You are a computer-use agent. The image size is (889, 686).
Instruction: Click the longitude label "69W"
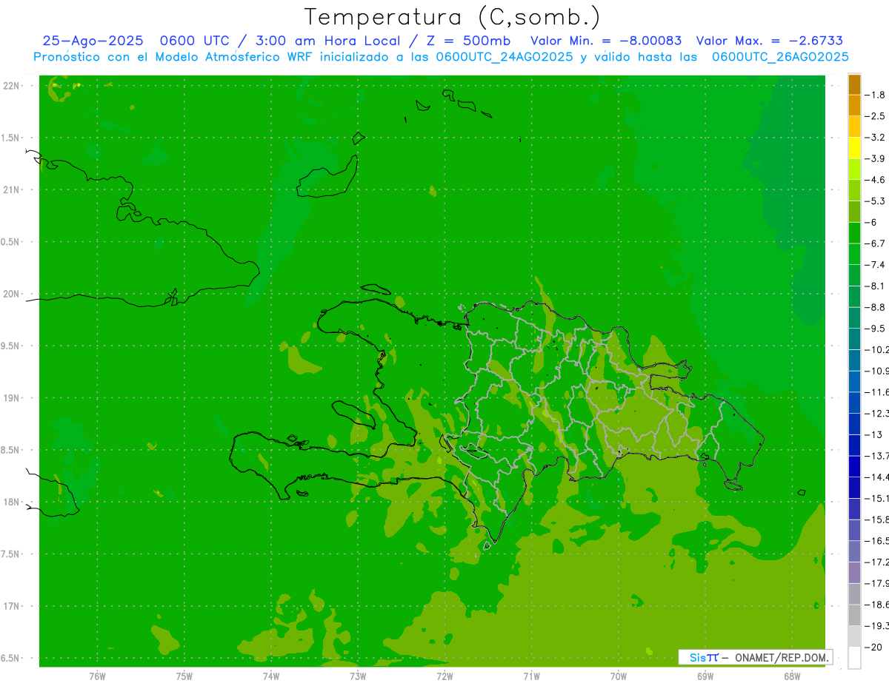[x=705, y=676]
